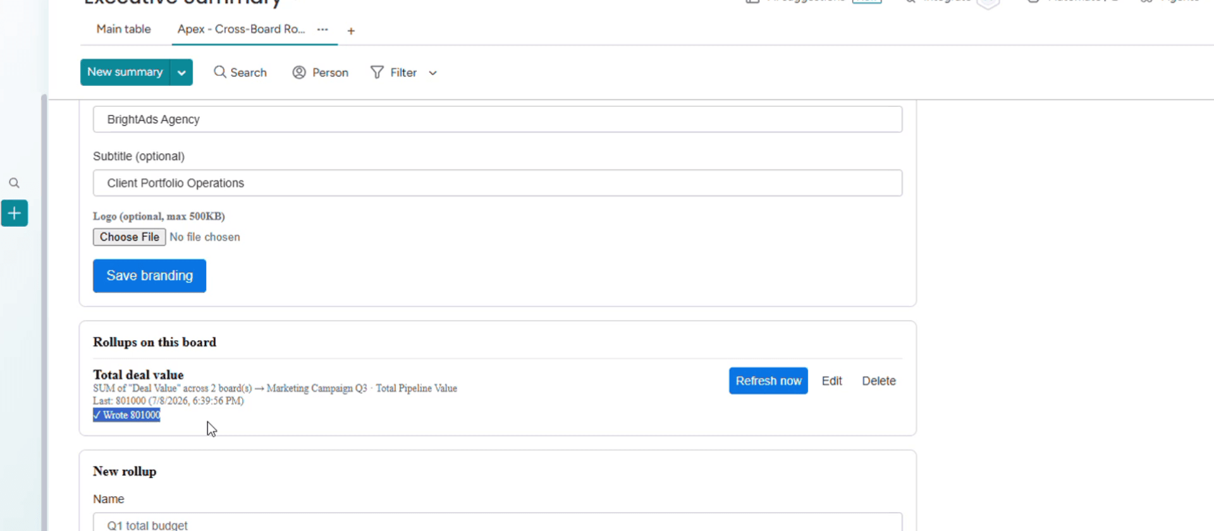Click the green plus button in sidebar
This screenshot has width=1214, height=531.
pos(15,213)
